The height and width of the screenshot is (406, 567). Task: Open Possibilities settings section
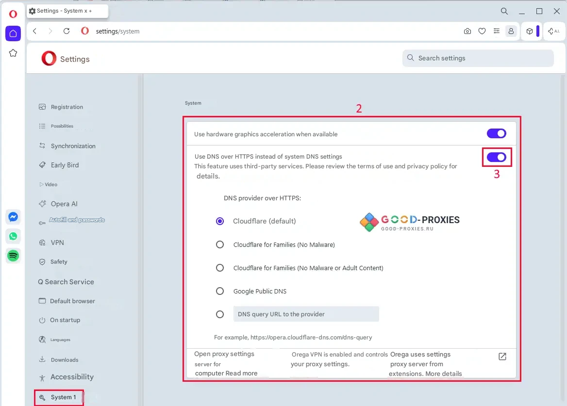pos(56,126)
